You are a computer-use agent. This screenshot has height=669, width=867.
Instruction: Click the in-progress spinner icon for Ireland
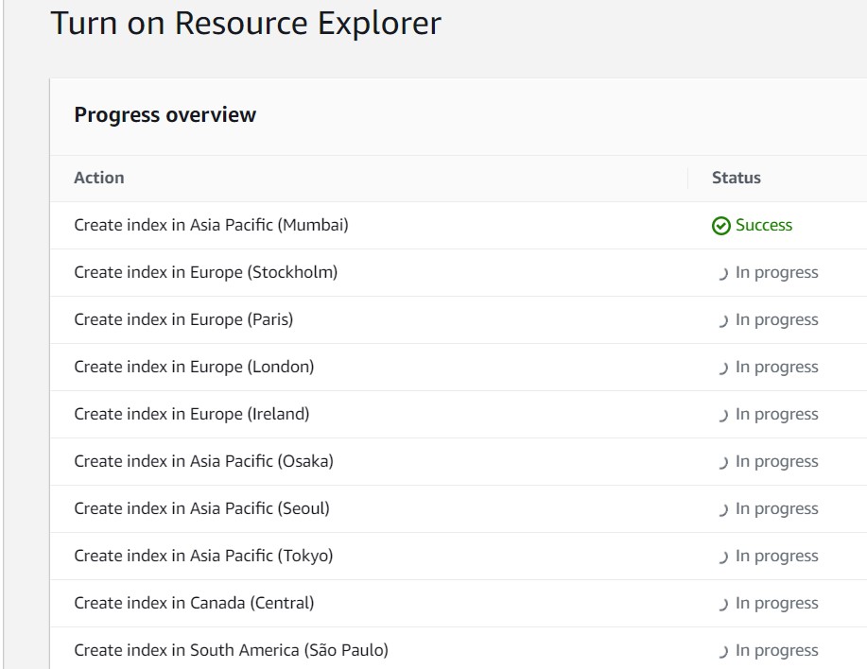[724, 414]
